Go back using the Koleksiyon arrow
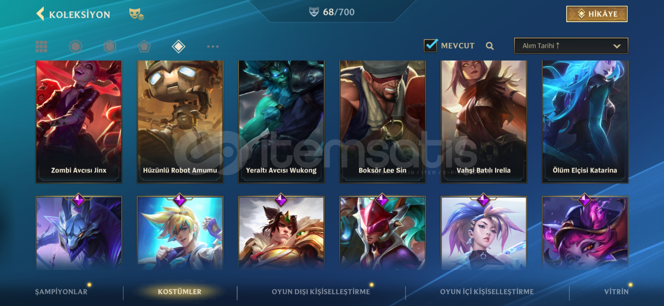This screenshot has width=664, height=306. (x=41, y=14)
